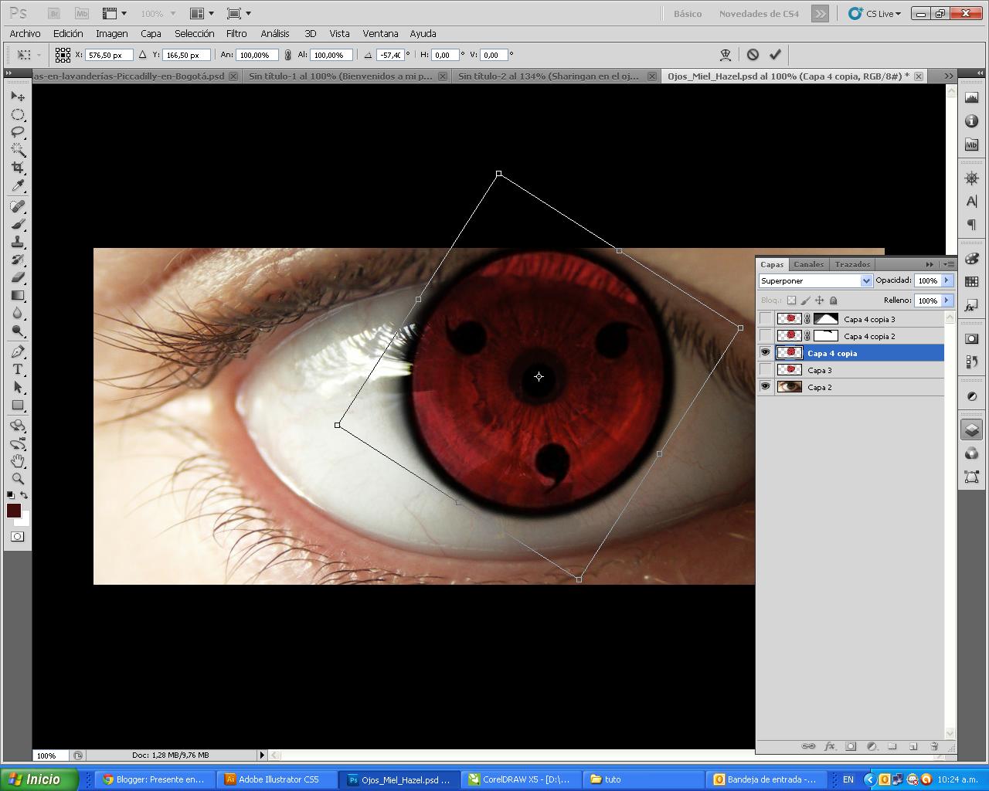Image resolution: width=989 pixels, height=791 pixels.
Task: Select the Healing Brush tool
Action: [x=18, y=206]
